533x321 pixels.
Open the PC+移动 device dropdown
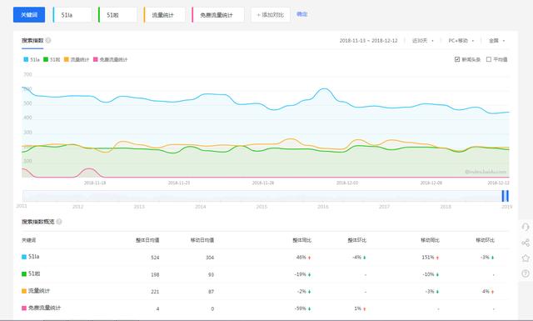(461, 41)
